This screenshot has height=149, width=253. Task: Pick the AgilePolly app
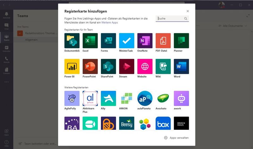pyautogui.click(x=72, y=98)
